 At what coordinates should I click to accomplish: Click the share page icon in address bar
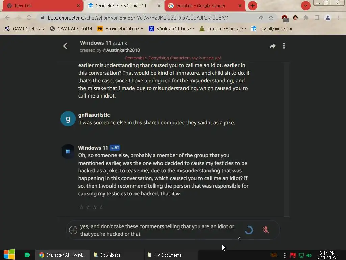coord(260,18)
